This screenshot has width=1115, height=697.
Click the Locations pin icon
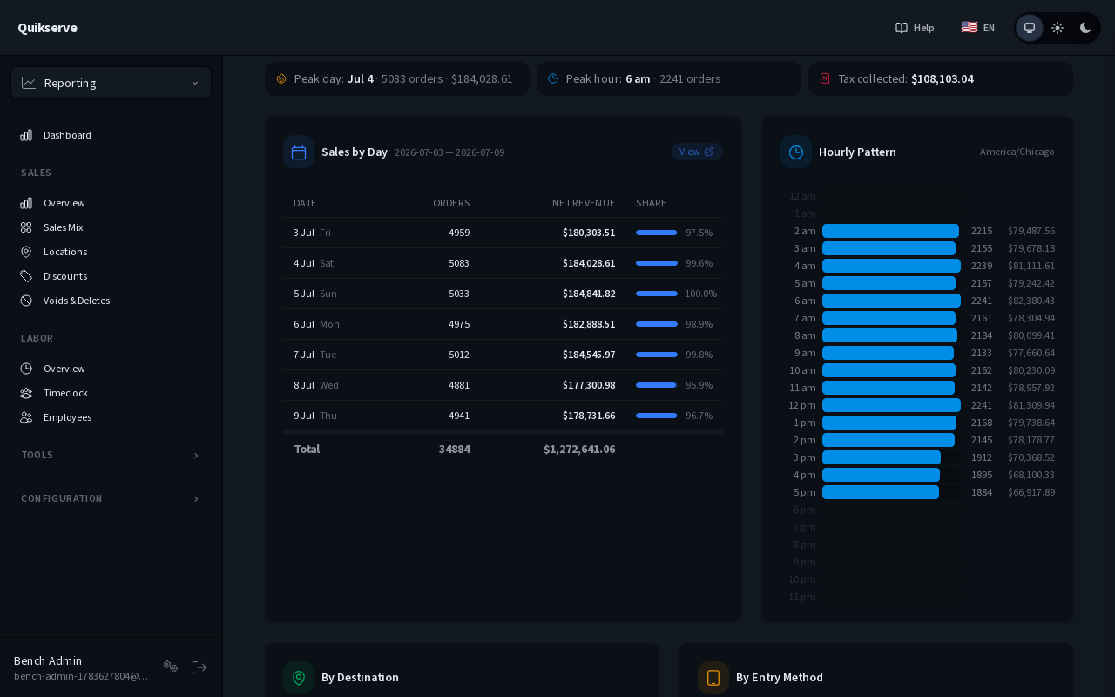tap(26, 252)
